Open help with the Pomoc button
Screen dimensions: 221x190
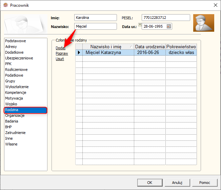point(205,183)
